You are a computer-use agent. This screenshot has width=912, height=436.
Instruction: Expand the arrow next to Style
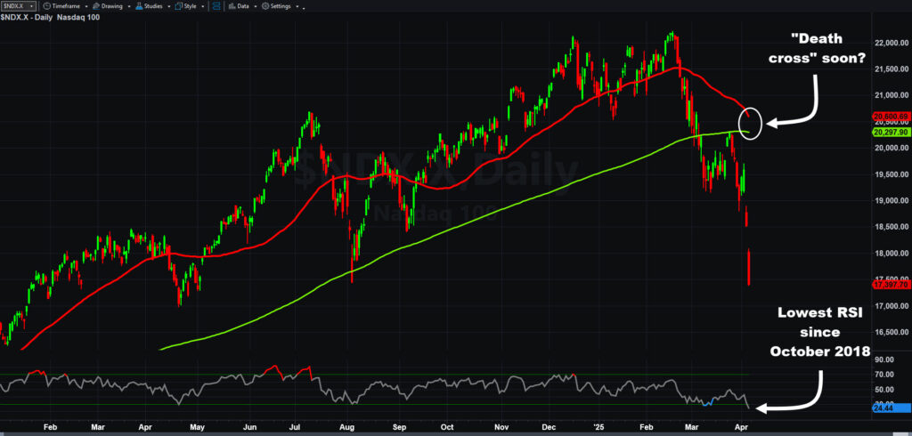click(203, 6)
